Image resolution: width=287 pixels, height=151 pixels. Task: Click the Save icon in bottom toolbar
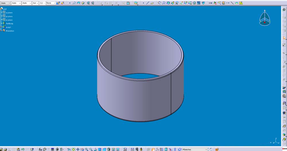(x=1, y=149)
